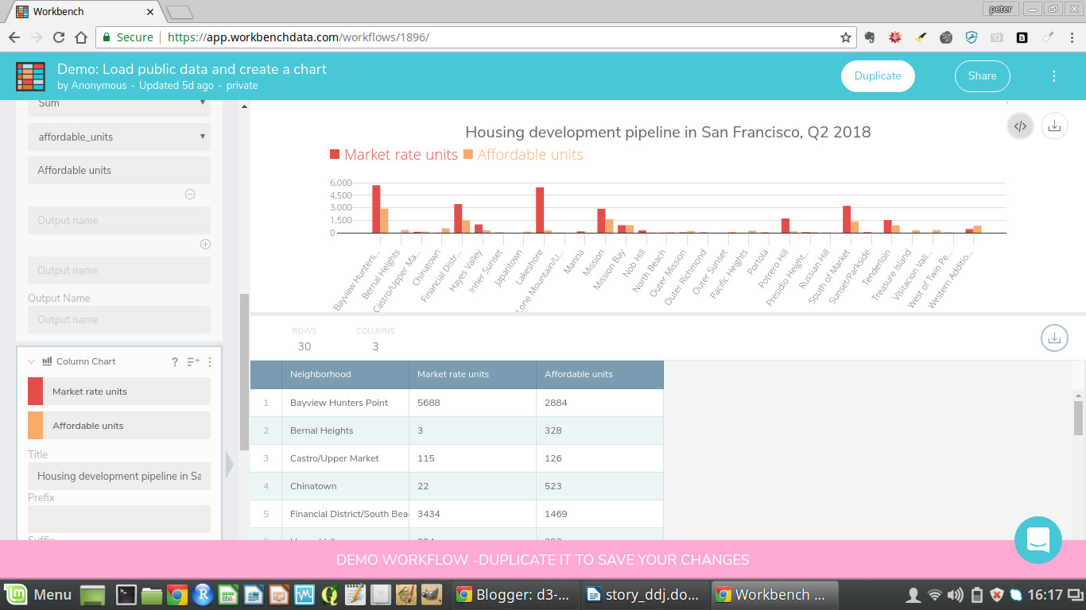
Task: Collapse the Column Chart module
Action: (x=31, y=361)
